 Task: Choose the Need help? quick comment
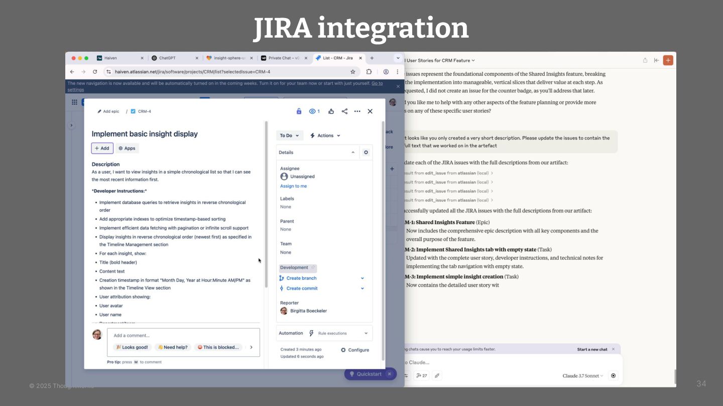pyautogui.click(x=173, y=347)
